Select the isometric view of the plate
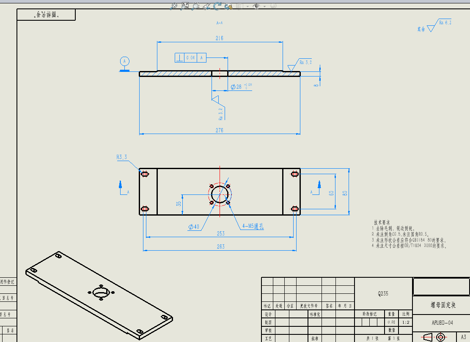Image resolution: width=470 pixels, height=342 pixels. (99, 295)
